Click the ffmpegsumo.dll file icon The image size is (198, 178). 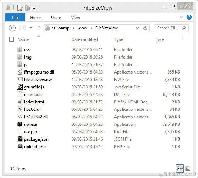click(20, 72)
